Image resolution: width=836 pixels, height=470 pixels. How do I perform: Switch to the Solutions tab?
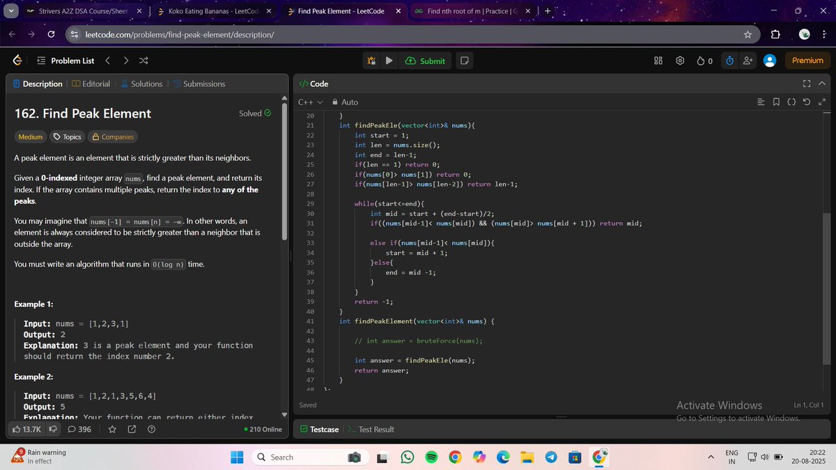(141, 84)
